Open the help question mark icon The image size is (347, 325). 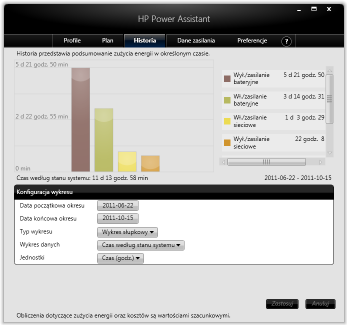click(286, 41)
